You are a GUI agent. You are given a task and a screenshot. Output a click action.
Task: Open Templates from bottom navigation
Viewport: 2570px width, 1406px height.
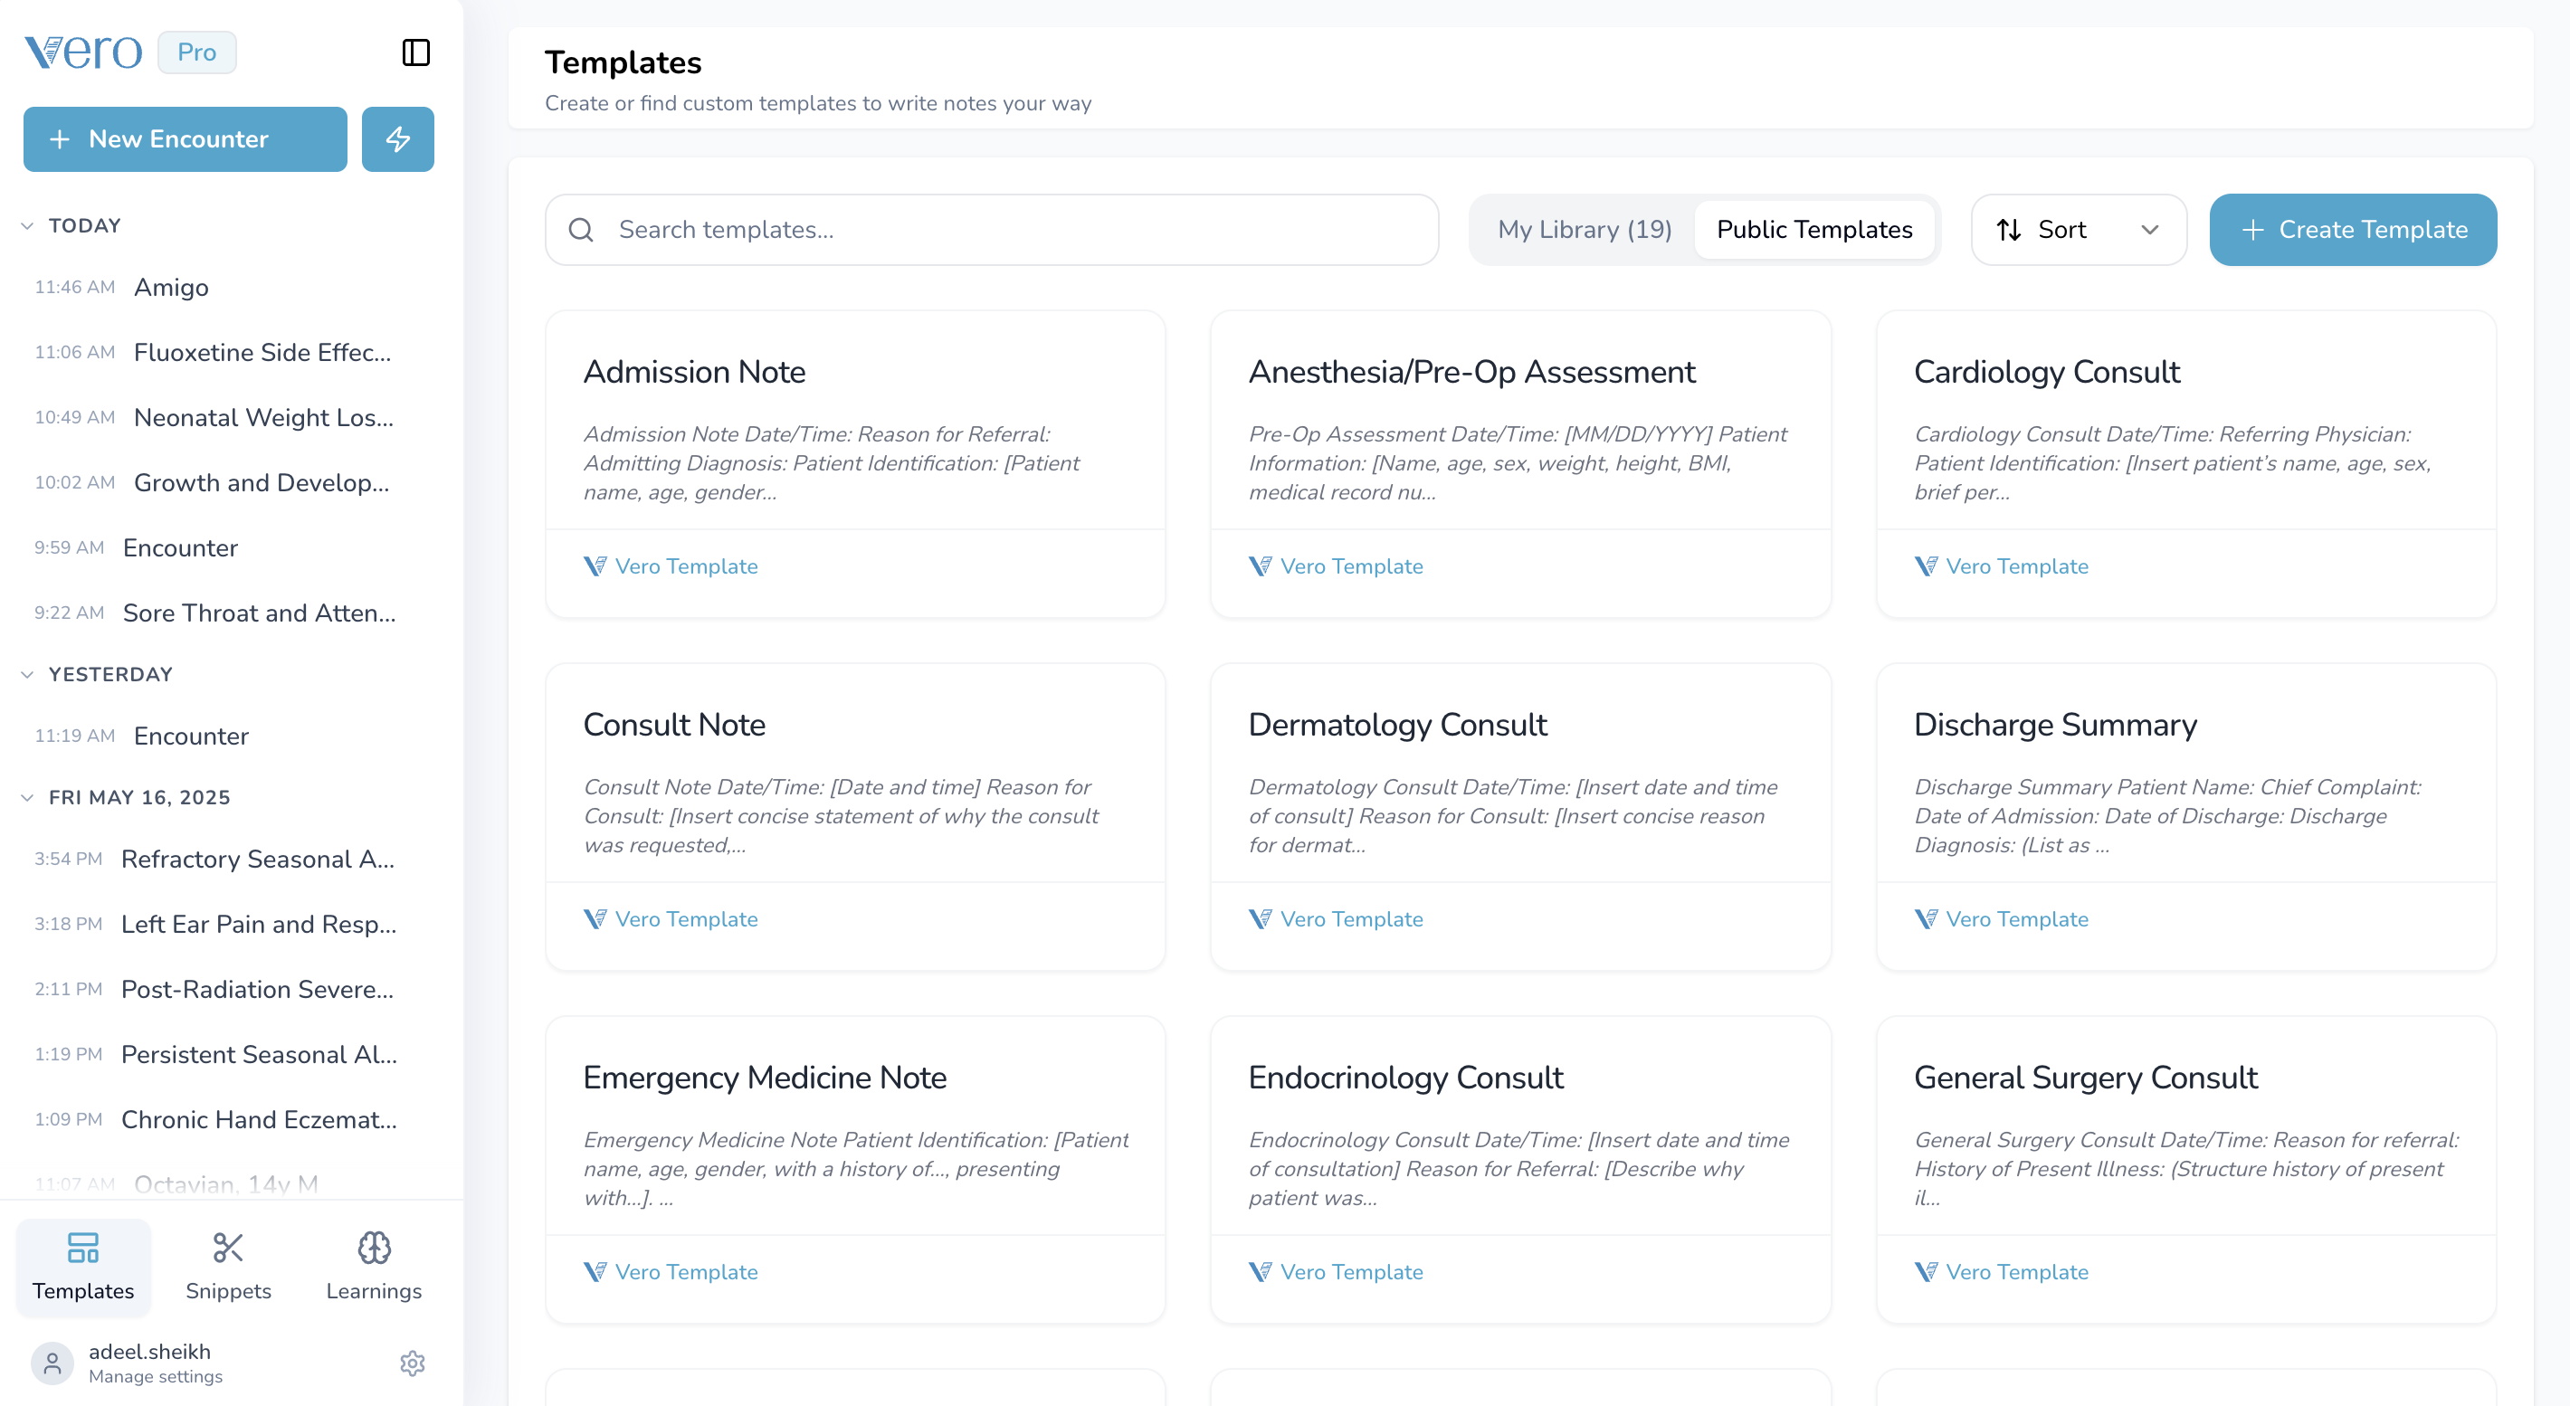[83, 1267]
